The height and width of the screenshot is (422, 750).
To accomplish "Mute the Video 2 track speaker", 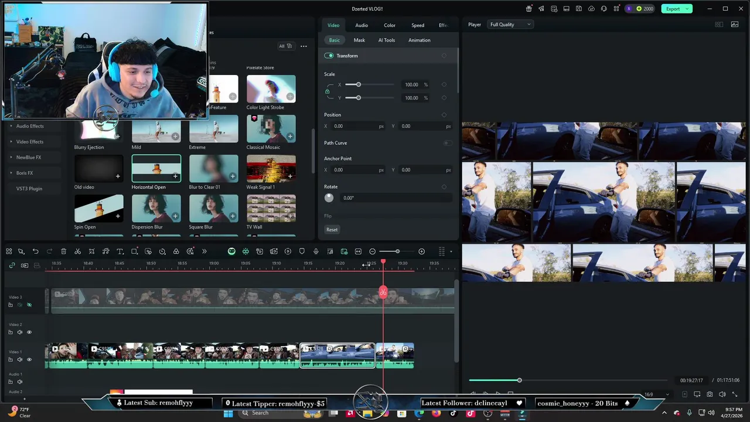I will point(19,332).
